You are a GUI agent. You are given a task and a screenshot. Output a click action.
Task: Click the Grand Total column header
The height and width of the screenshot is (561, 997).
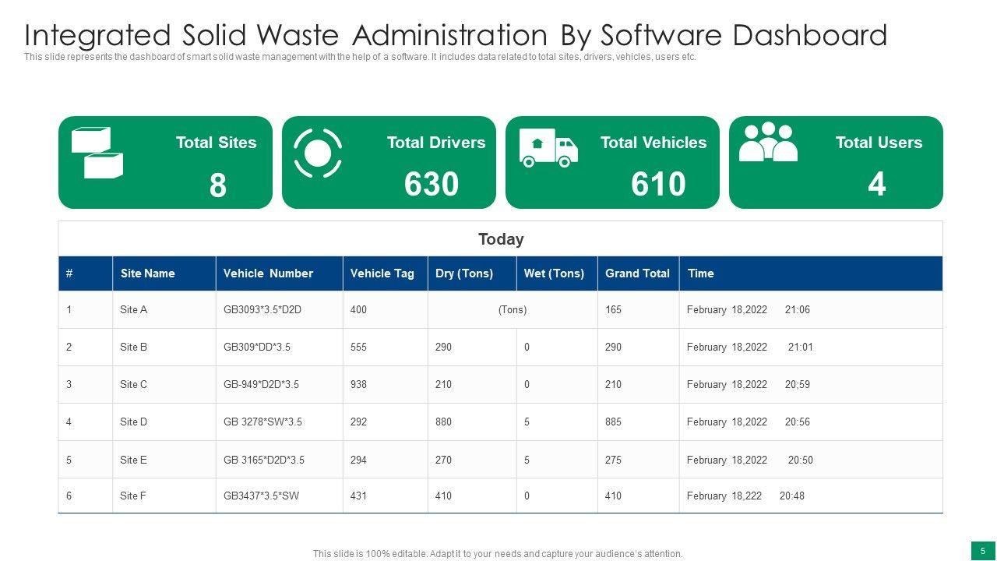pyautogui.click(x=637, y=273)
